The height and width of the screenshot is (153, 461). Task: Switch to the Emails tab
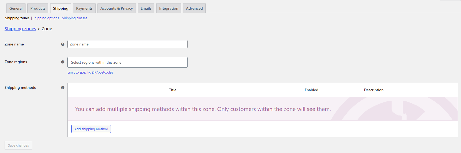[x=146, y=8]
